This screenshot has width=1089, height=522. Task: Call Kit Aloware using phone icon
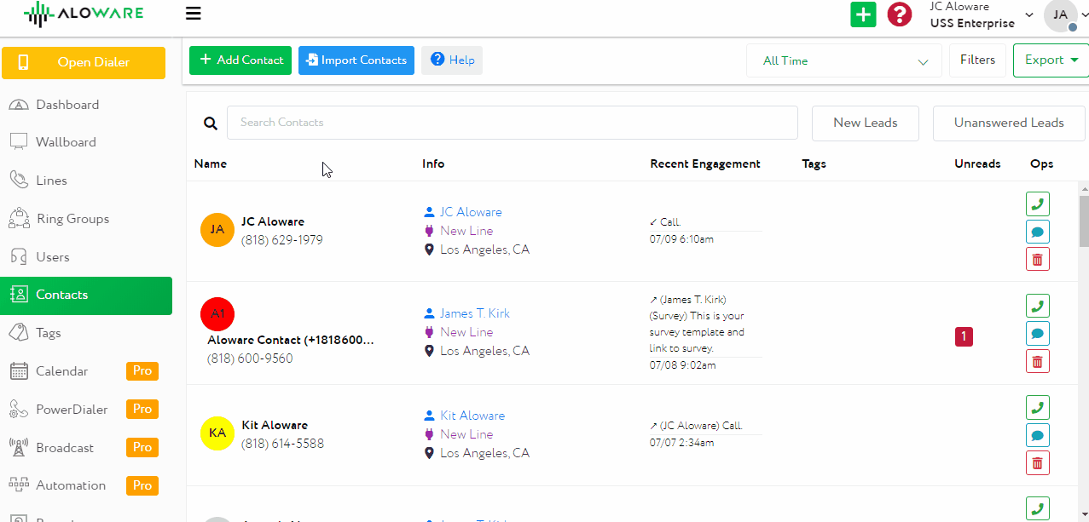click(1037, 408)
